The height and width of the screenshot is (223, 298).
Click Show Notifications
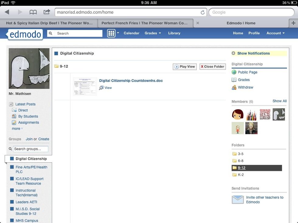pyautogui.click(x=253, y=53)
